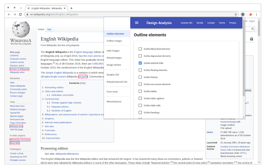Open the Design Analysis hamburger menu

137,23
